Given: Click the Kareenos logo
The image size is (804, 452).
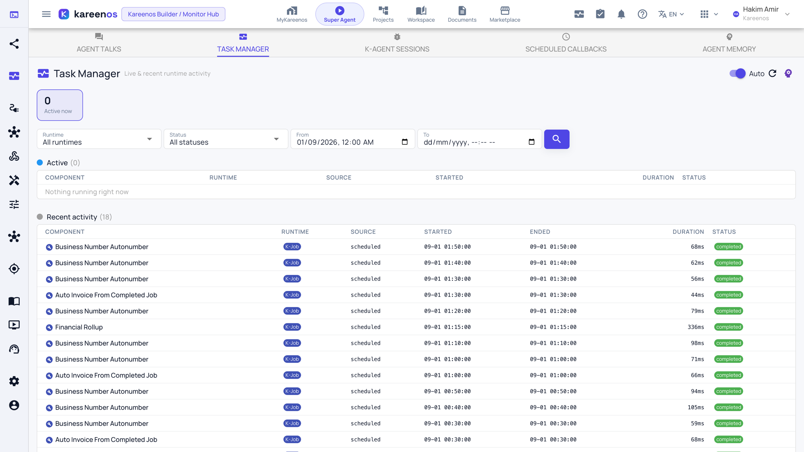Looking at the screenshot, I should 88,14.
